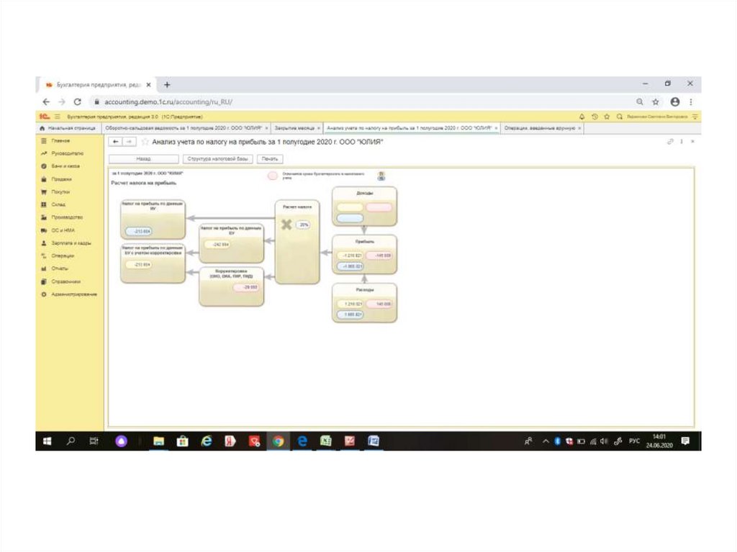Reload the page with browser refresh icon
Image resolution: width=737 pixels, height=552 pixels.
[x=78, y=102]
